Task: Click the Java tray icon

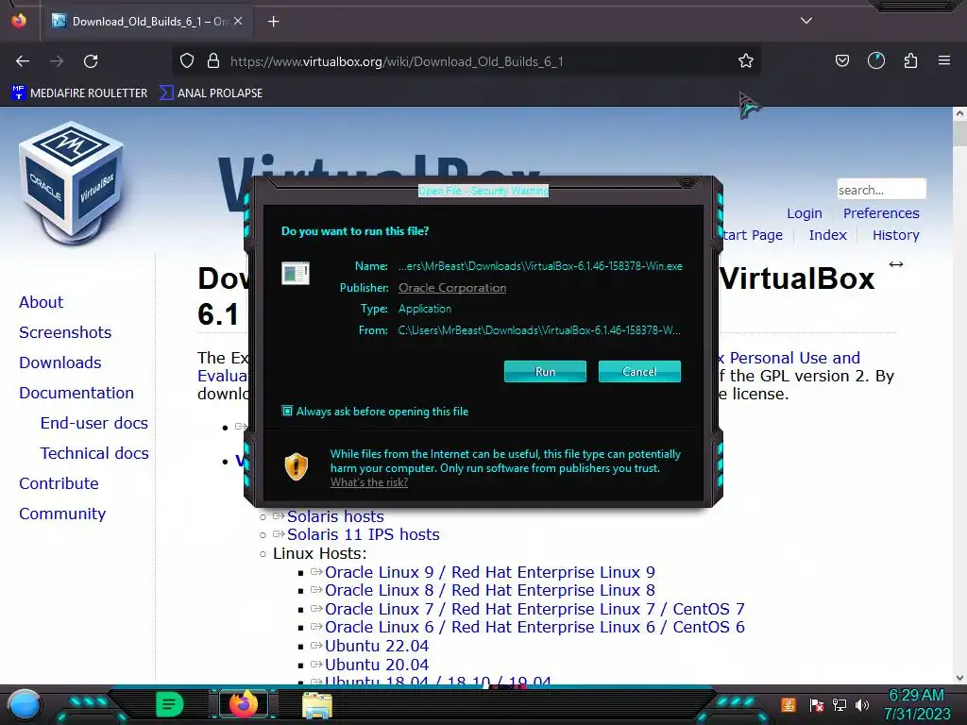Action: coord(789,704)
